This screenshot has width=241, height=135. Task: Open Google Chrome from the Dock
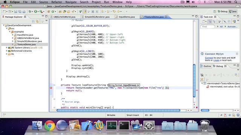coord(49,125)
